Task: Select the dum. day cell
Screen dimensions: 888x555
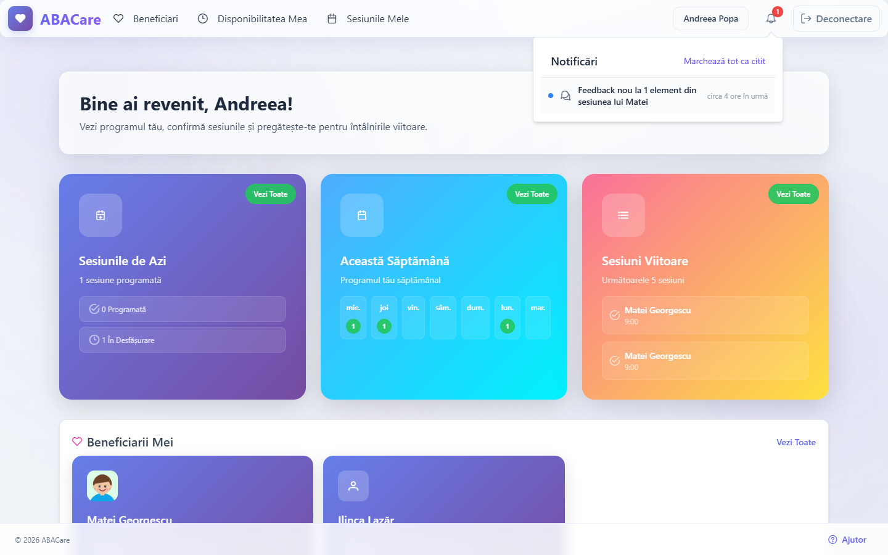Action: pyautogui.click(x=475, y=318)
